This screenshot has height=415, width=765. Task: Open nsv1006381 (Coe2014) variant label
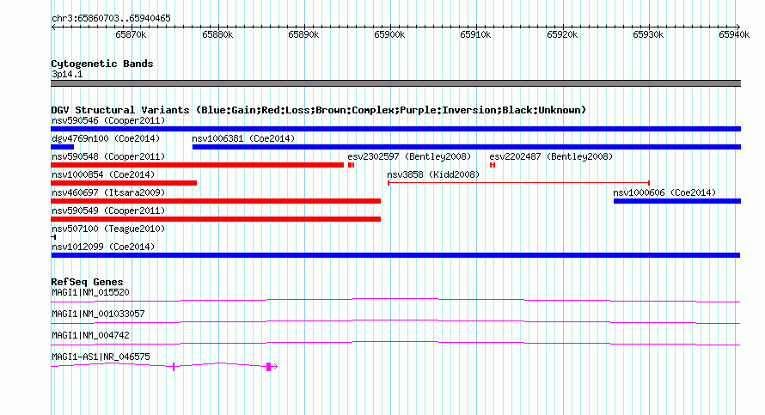pyautogui.click(x=243, y=138)
